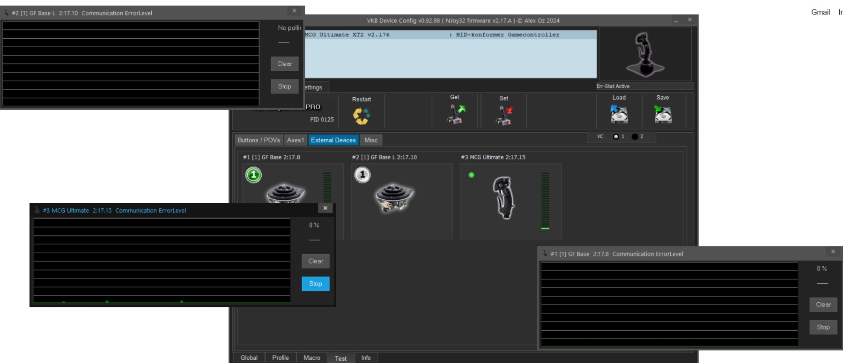Stop polling in #3 MCG Ultimate window

click(x=316, y=284)
